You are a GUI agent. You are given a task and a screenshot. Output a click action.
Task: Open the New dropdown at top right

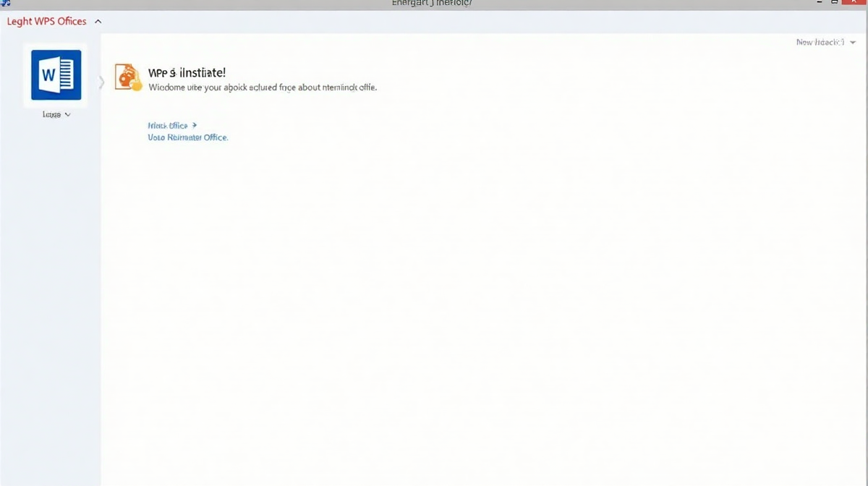pyautogui.click(x=820, y=43)
